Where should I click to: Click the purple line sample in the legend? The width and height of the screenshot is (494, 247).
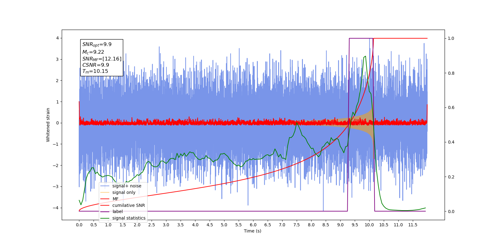(105, 211)
